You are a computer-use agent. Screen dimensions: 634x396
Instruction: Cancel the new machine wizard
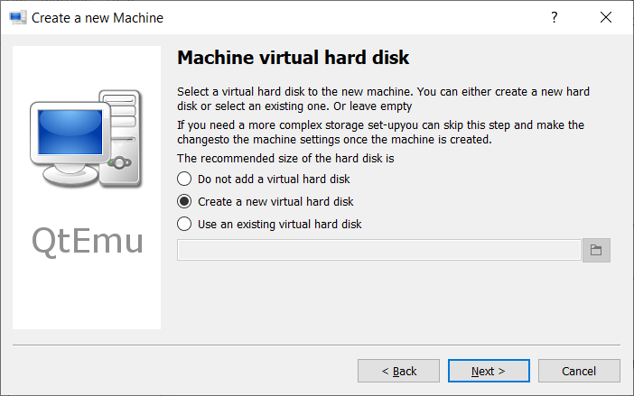pyautogui.click(x=579, y=371)
